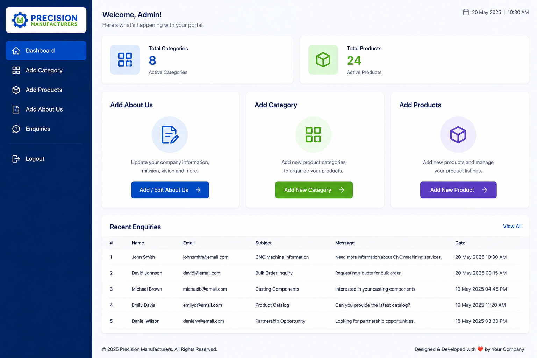Click the green grid icon in Add Category card

[313, 135]
